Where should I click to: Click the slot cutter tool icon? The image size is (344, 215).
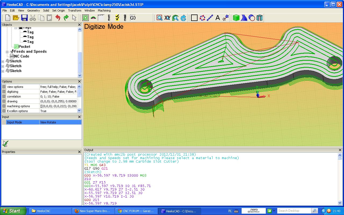(x=125, y=18)
